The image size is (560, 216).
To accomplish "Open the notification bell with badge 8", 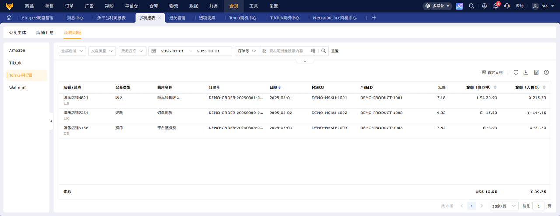I will [x=496, y=6].
